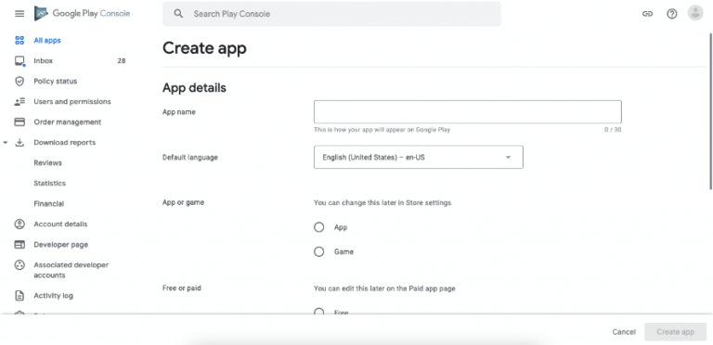Select the App radio button
Screen dimensions: 713x345
click(319, 227)
